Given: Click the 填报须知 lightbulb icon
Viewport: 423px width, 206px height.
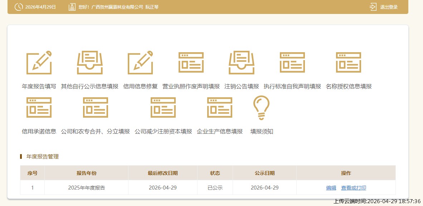Looking at the screenshot, I should point(262,108).
